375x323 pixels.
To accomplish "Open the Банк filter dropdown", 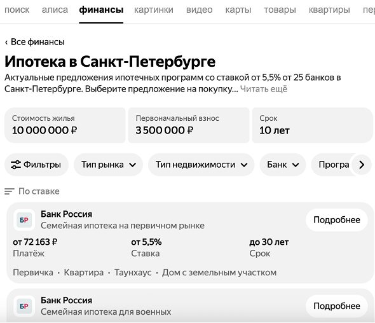I will pos(283,165).
